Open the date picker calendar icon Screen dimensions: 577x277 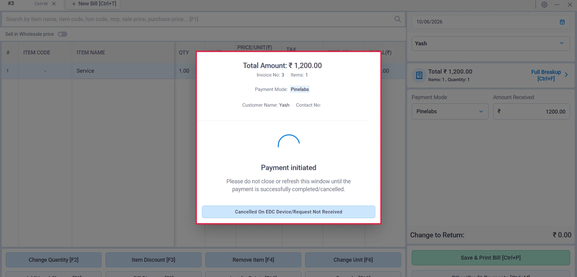[x=562, y=22]
